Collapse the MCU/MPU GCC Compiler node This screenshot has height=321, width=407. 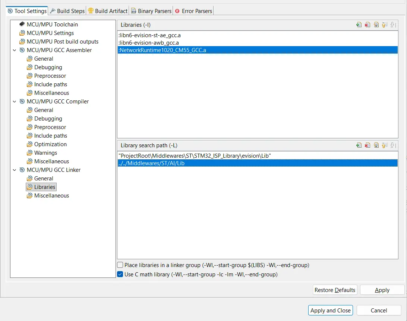pos(15,102)
